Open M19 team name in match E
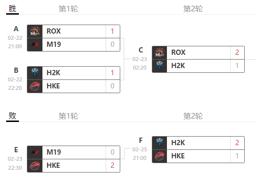 point(54,152)
